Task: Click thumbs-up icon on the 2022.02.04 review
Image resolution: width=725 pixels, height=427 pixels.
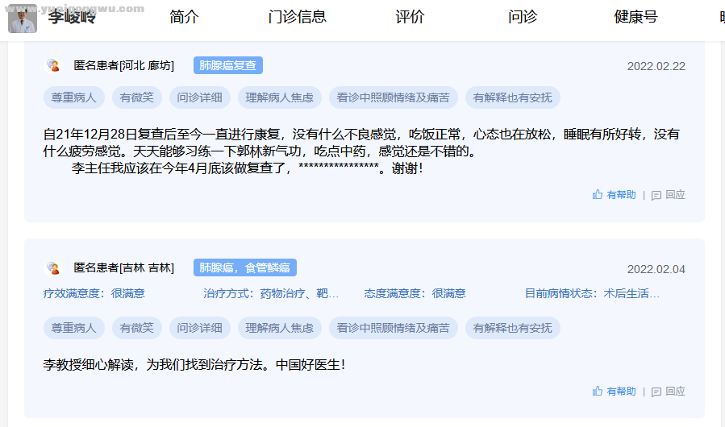Action: click(598, 392)
